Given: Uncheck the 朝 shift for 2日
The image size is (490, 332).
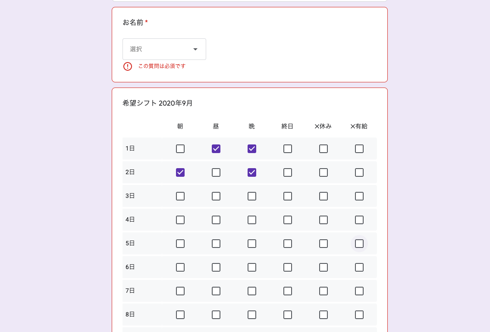Looking at the screenshot, I should [x=180, y=172].
